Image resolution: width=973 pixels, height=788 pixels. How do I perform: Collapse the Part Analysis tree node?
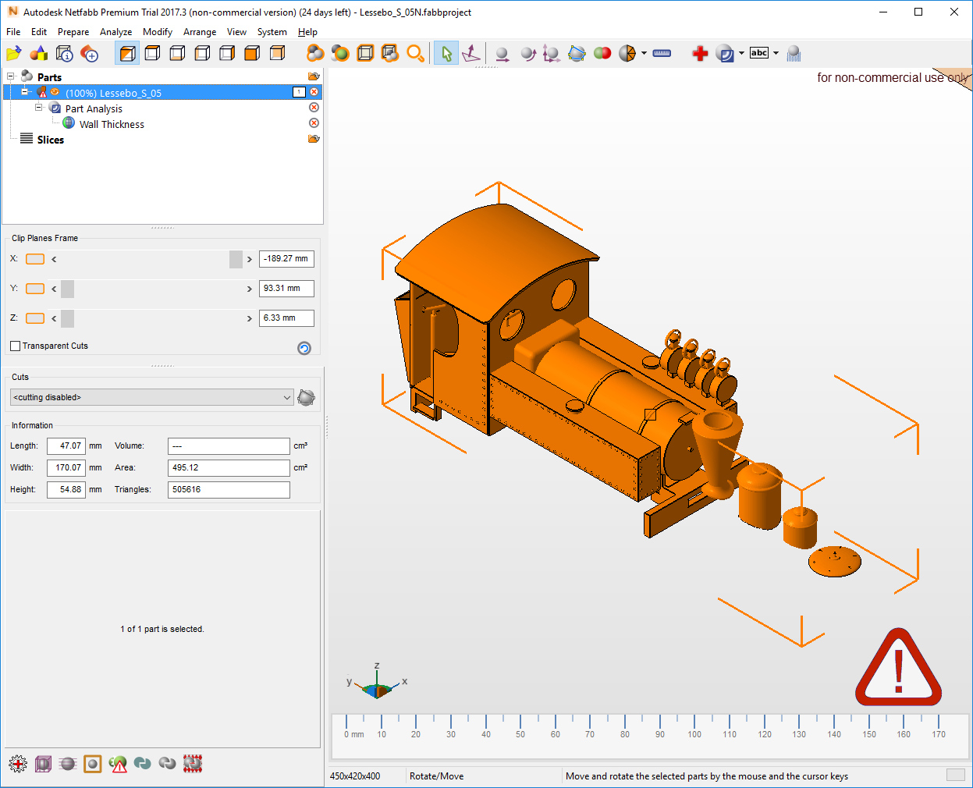point(38,108)
